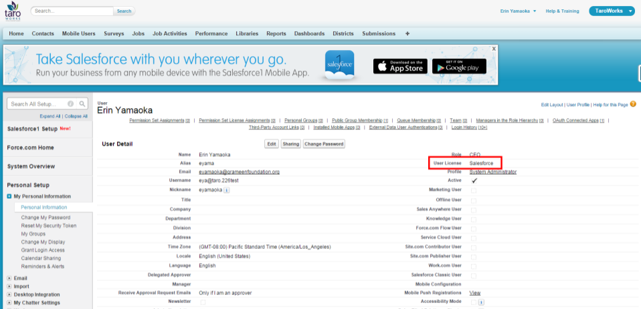The image size is (641, 309).
Task: Click the eyamaoka email address link
Action: 239,172
